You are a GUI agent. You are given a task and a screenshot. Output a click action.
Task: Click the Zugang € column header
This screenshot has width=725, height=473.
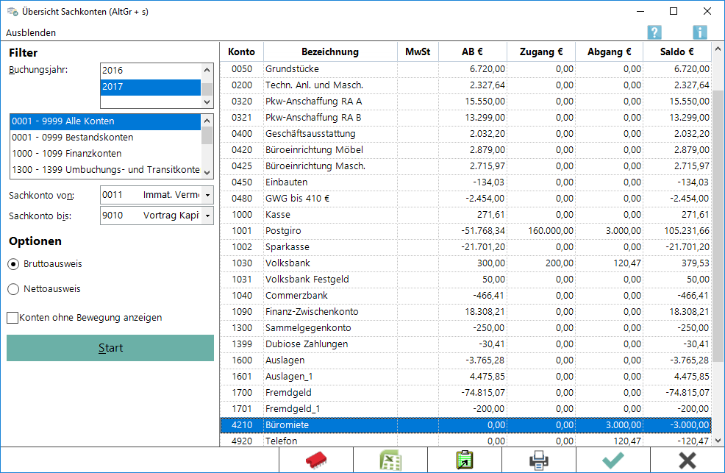(x=541, y=51)
